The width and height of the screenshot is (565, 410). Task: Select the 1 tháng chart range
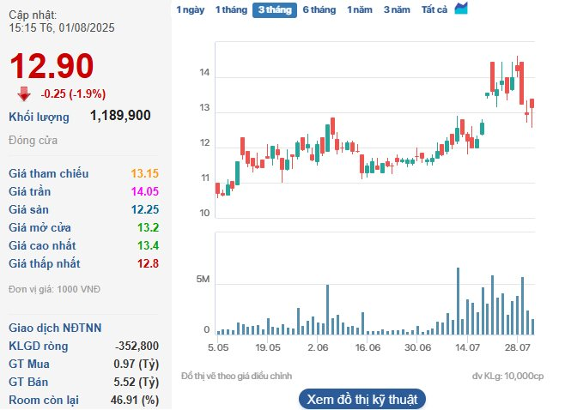click(230, 10)
